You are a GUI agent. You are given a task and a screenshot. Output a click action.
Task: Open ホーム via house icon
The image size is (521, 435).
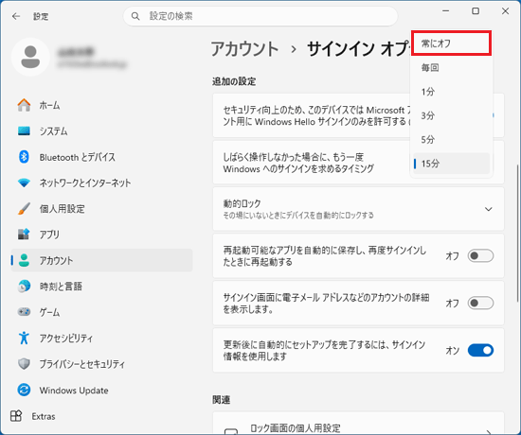point(24,105)
